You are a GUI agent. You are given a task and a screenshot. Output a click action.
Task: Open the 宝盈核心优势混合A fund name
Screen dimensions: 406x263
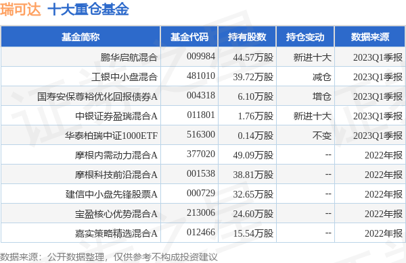(116, 214)
